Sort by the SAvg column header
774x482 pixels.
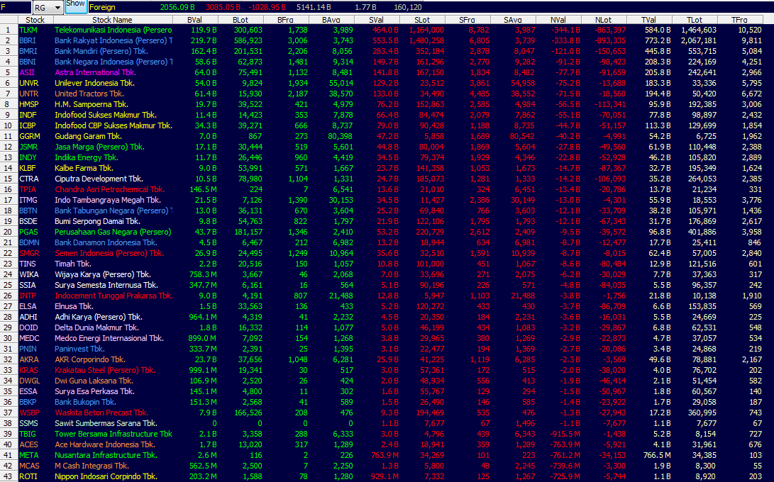point(513,20)
